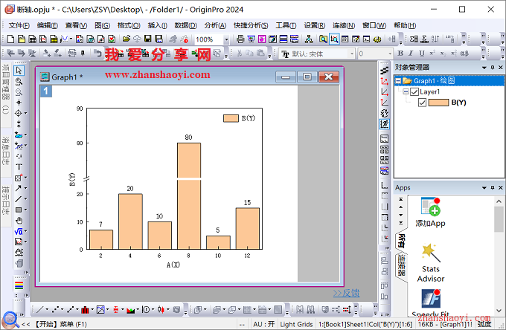The image size is (506, 330).
Task: Collapse the Graph1 node in Object Manager
Action: [399, 81]
